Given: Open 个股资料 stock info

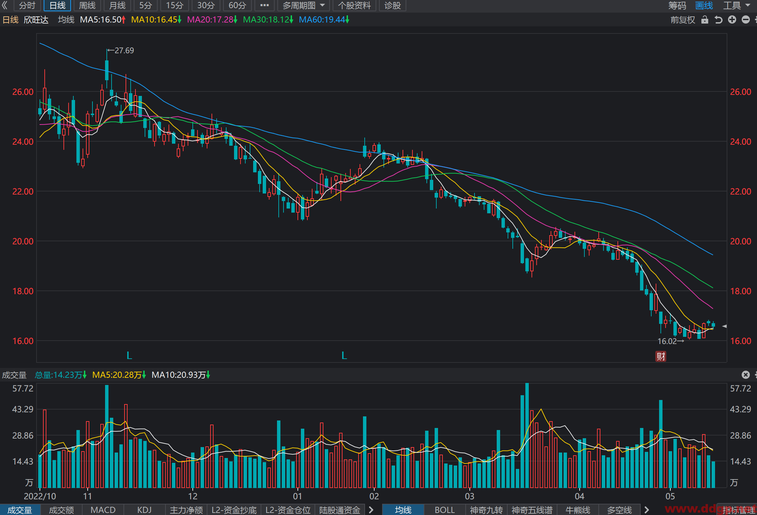Looking at the screenshot, I should click(x=354, y=5).
